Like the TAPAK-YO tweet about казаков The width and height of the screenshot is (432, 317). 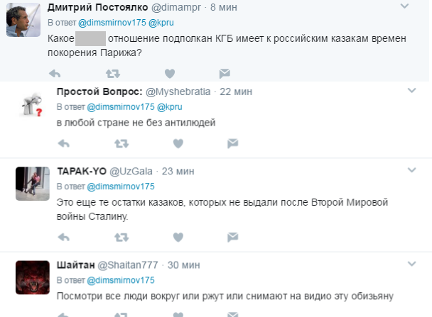[x=178, y=236]
